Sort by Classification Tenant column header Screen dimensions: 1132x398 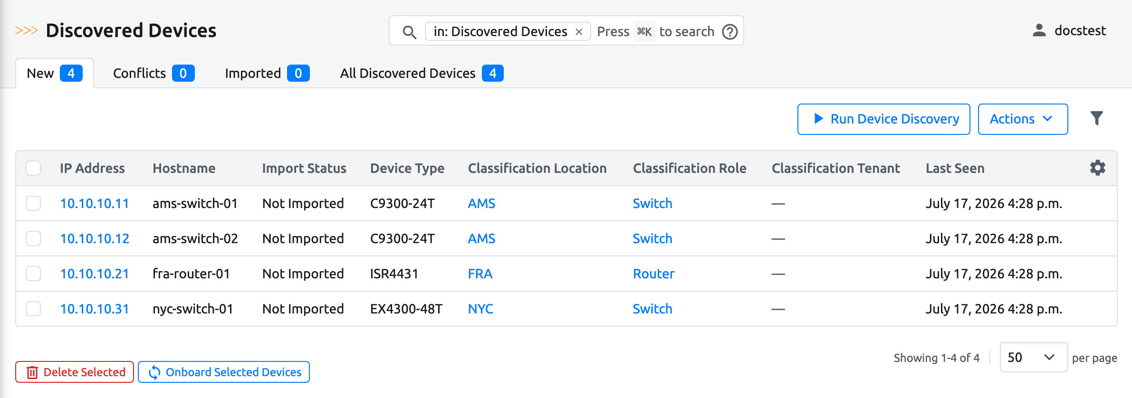coord(835,169)
